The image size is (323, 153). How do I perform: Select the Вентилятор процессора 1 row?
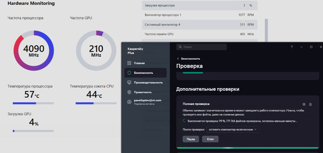tap(200, 15)
